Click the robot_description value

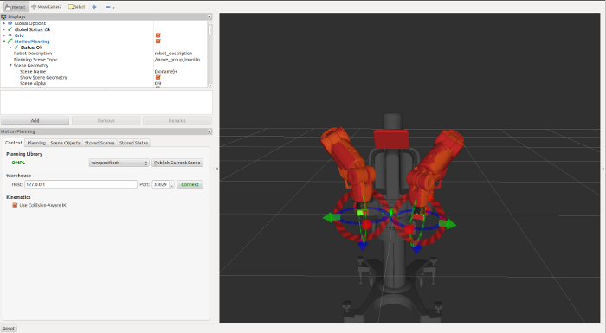pos(173,54)
